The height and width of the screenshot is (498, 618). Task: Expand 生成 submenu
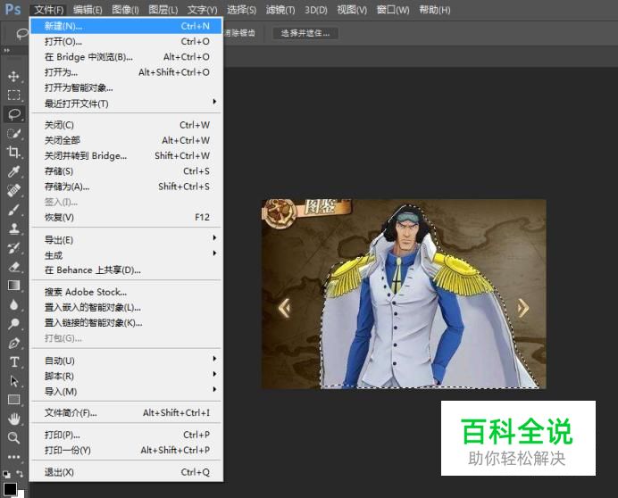pos(126,255)
